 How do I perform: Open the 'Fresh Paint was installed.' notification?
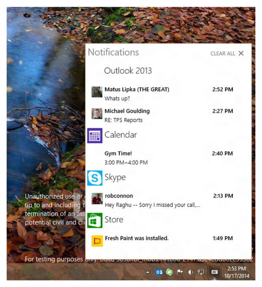tap(136, 238)
